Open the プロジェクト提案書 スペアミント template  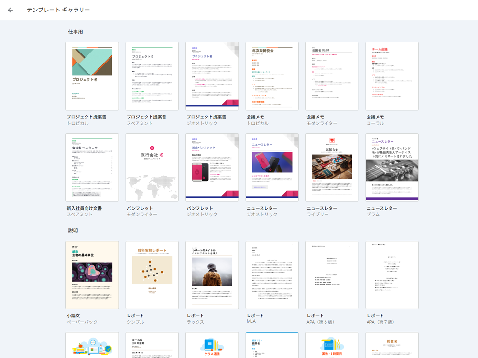[x=152, y=76]
